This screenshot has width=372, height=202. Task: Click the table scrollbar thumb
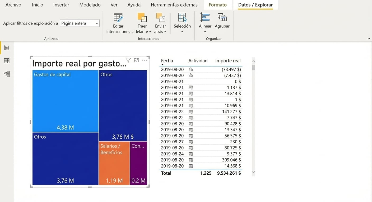pos(254,68)
